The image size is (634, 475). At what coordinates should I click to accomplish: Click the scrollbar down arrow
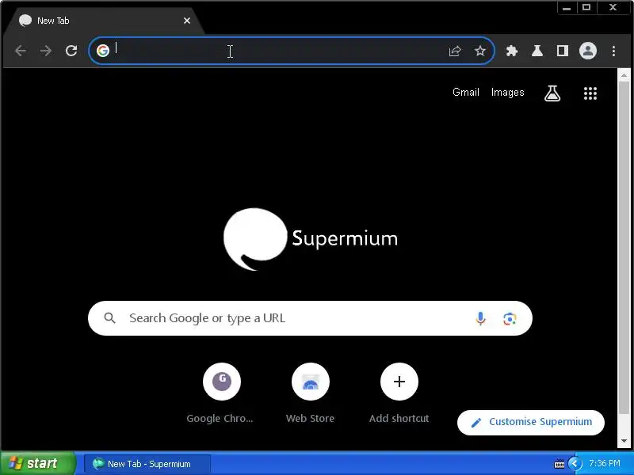[624, 441]
